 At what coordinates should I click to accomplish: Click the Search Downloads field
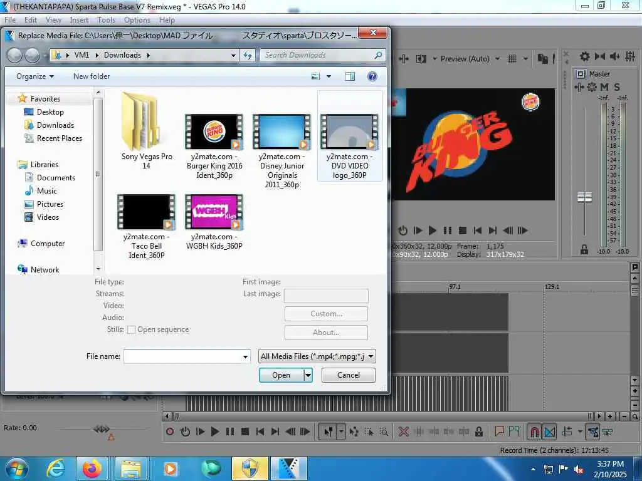323,55
